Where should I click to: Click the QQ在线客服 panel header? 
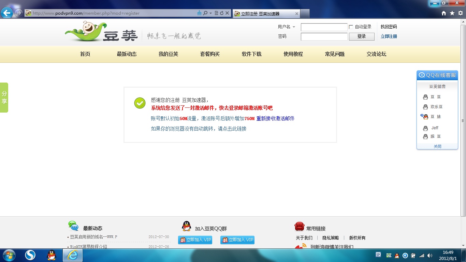click(437, 75)
